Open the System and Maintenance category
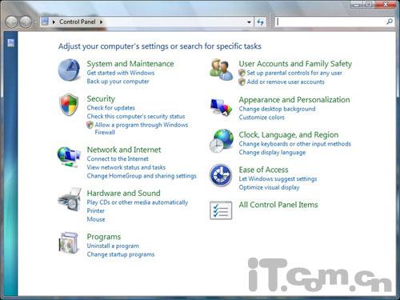This screenshot has width=400, height=300. pyautogui.click(x=130, y=64)
